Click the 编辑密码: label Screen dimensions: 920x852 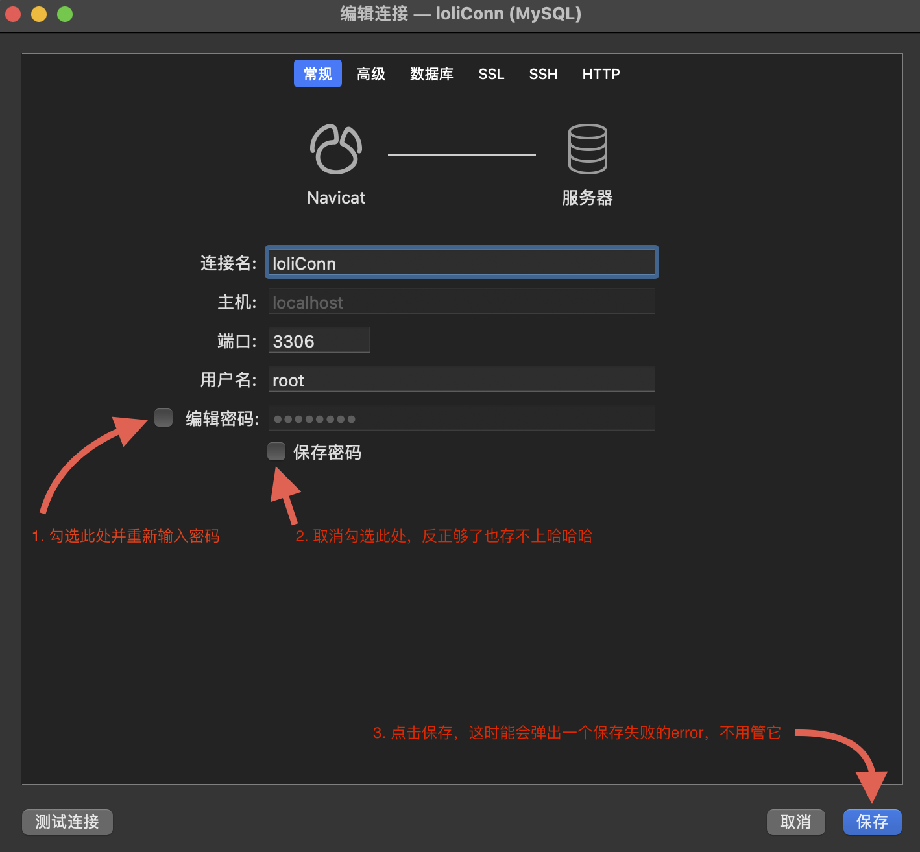(223, 419)
